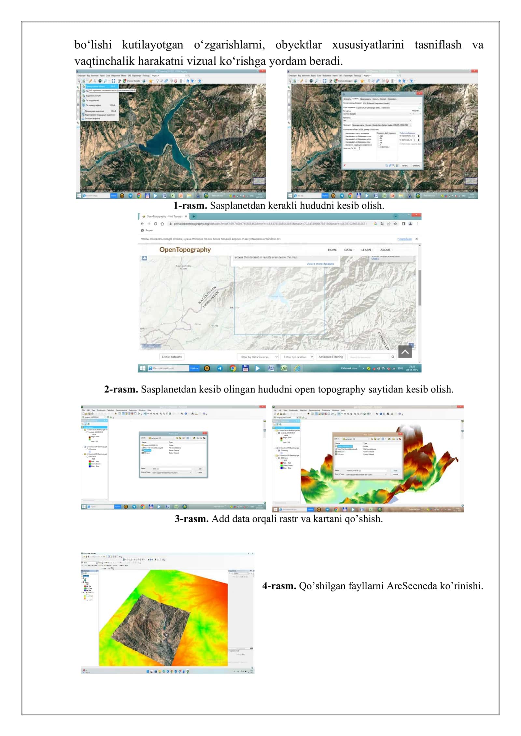The height and width of the screenshot is (736, 521).
Task: Click the Chrome back arrow in the OpenTopography browser
Action: [x=142, y=224]
